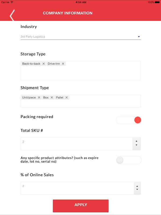161x215 pixels.
Task: Toggle the Packing required switch
Action: [x=129, y=120]
